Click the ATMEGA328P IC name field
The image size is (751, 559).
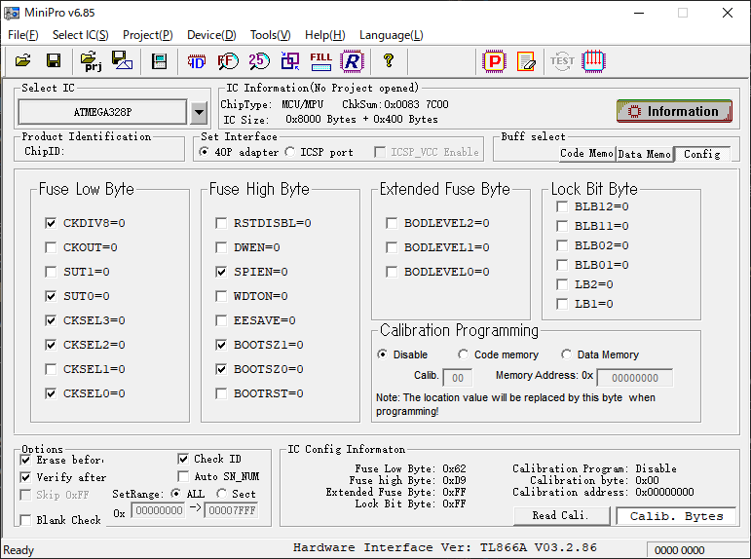102,112
